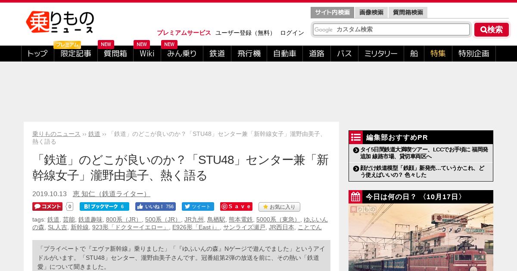Open the 800系（JR） tag
The image size is (517, 271).
pos(124,219)
